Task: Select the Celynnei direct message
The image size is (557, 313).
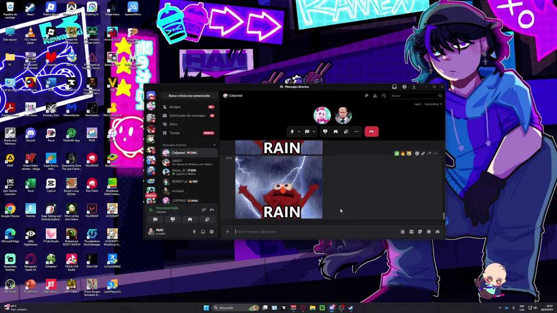Action: (x=189, y=153)
